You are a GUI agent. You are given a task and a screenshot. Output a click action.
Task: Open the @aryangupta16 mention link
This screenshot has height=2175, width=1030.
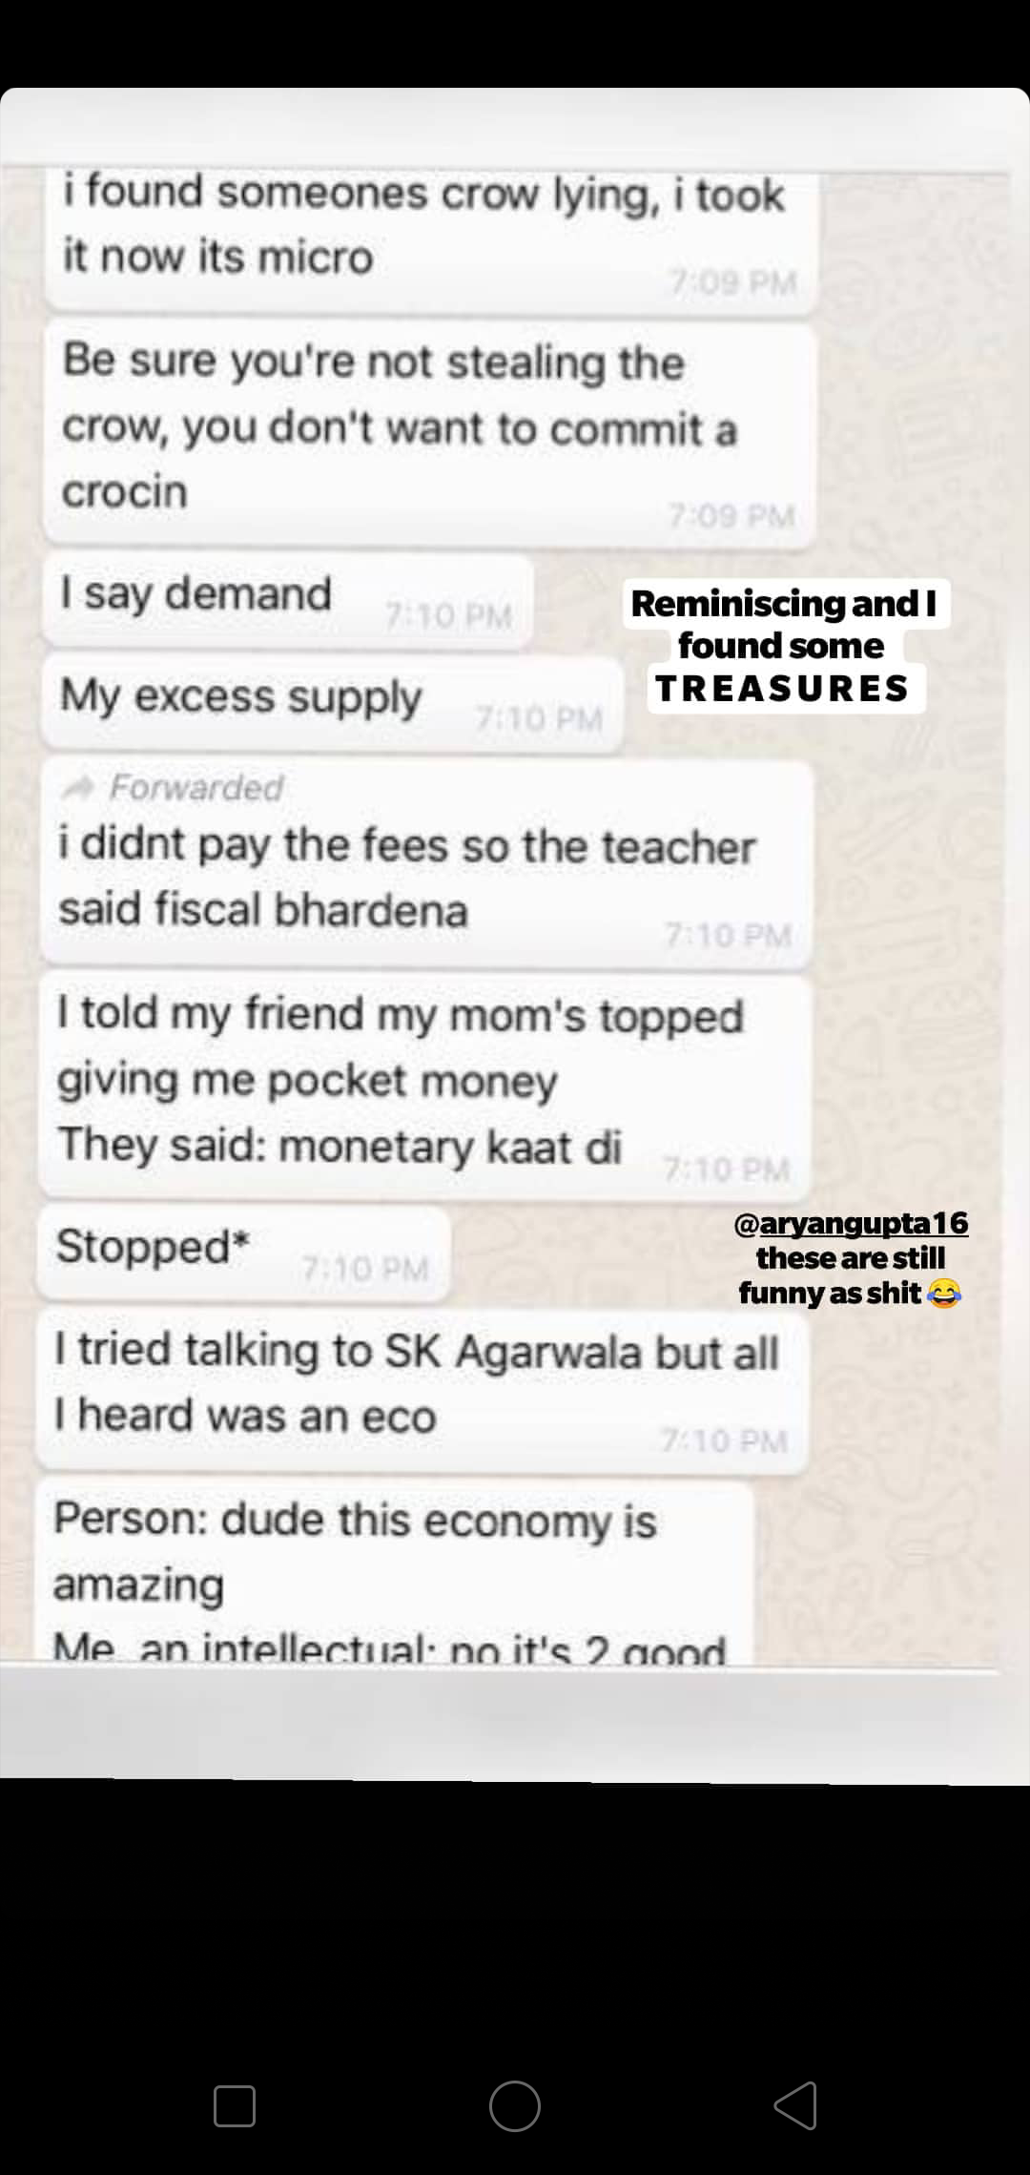click(x=851, y=1223)
